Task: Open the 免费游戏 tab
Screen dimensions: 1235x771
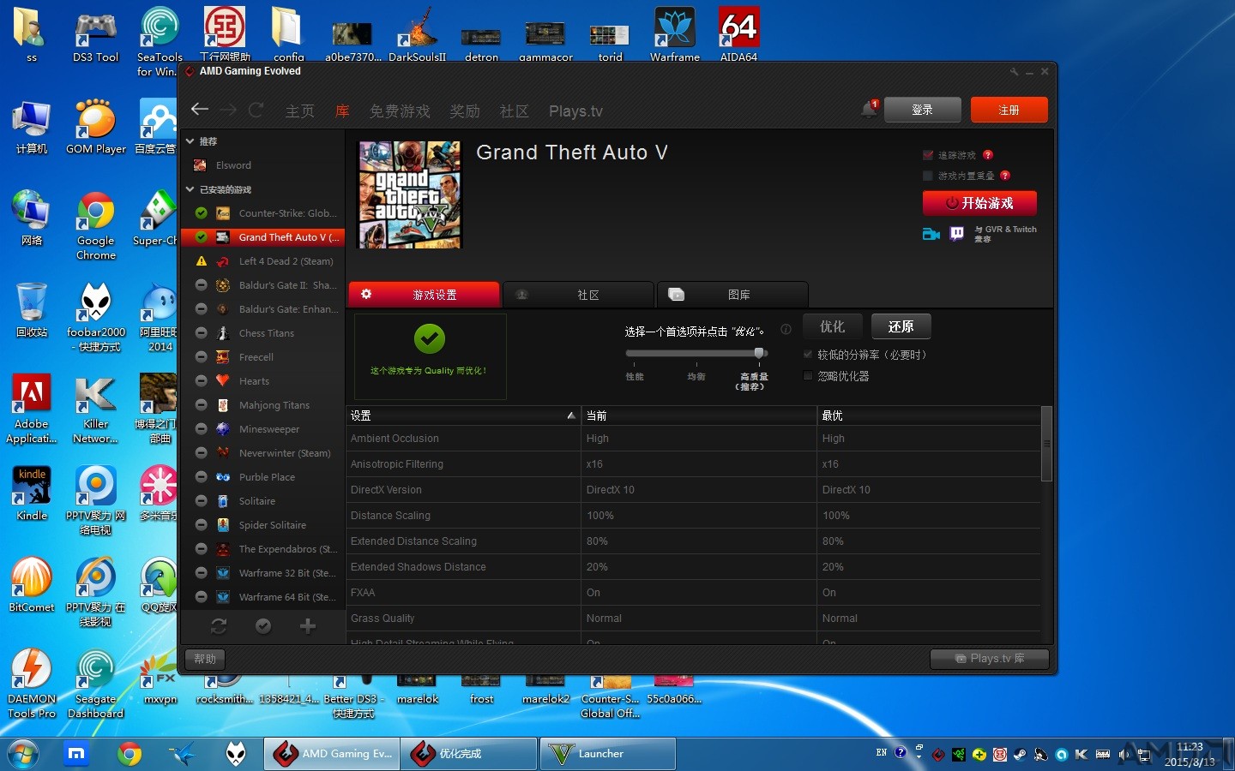Action: click(x=400, y=111)
